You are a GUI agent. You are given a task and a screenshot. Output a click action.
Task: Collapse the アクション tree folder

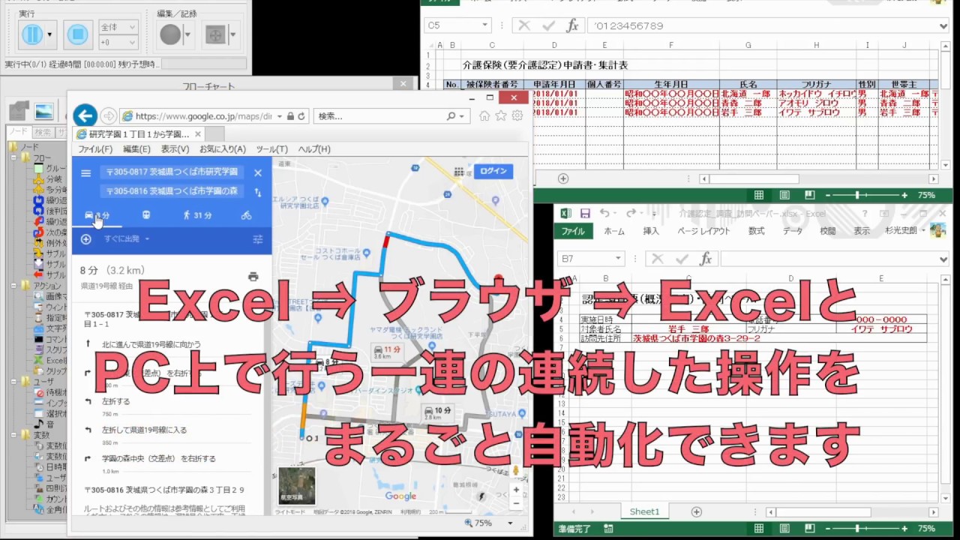coord(14,286)
